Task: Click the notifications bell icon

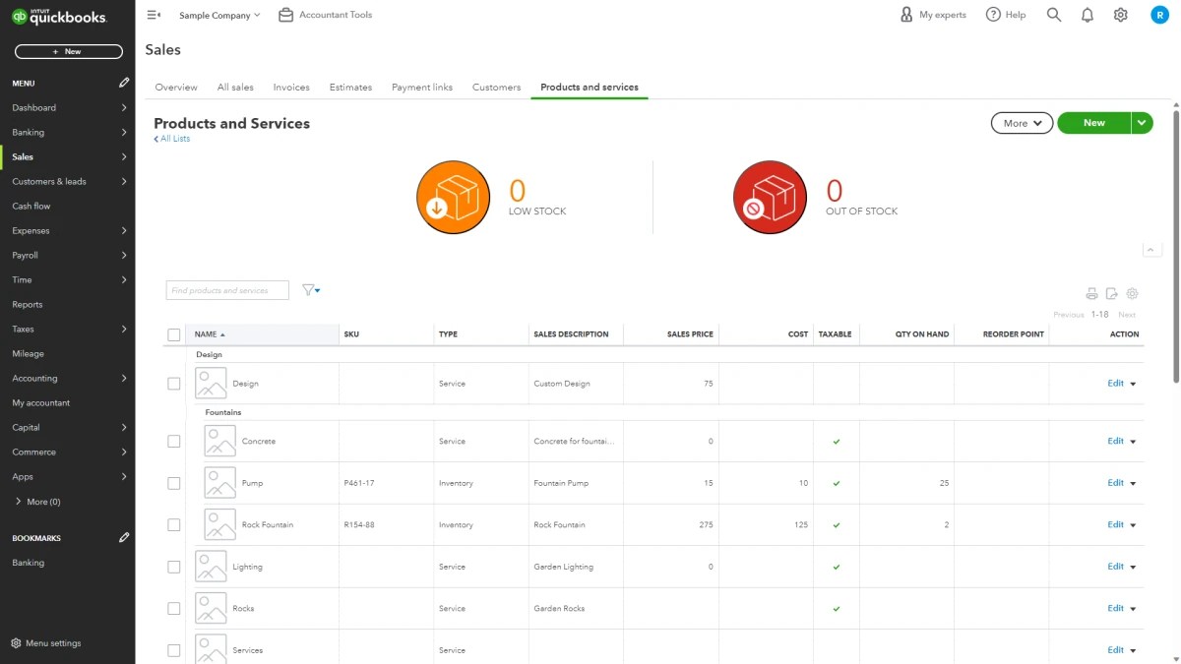Action: point(1088,14)
